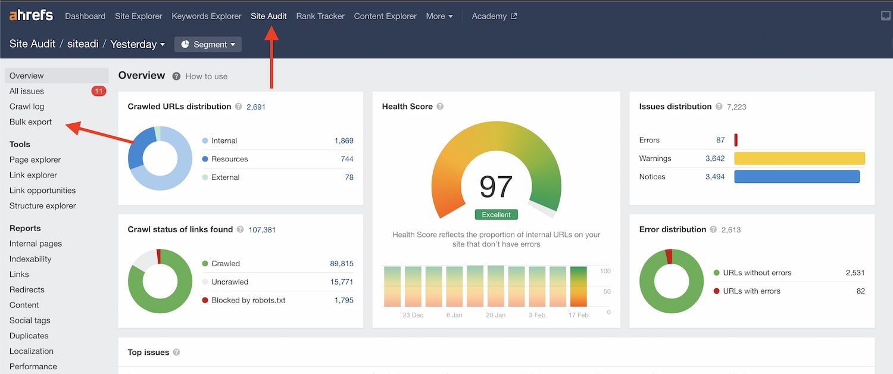This screenshot has height=374, width=893.
Task: Select All issues in the sidebar
Action: pos(27,91)
